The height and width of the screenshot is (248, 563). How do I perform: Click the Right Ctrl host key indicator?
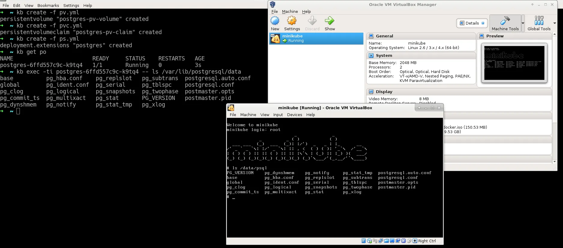tap(427, 241)
